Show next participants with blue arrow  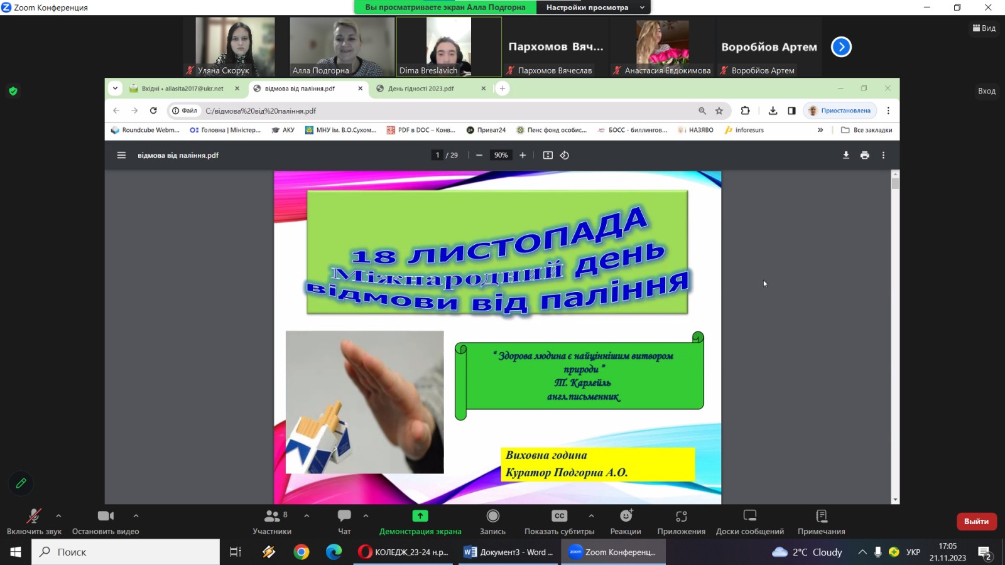click(841, 47)
